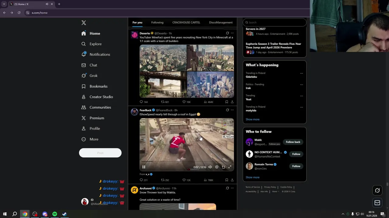The height and width of the screenshot is (218, 389).
Task: Open more options on Arcfunmi post
Action: pos(232,188)
